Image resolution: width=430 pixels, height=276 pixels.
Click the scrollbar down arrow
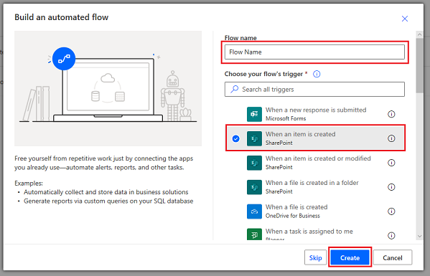[419, 237]
